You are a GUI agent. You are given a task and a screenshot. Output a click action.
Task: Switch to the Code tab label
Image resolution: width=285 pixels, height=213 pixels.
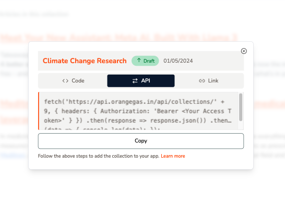pyautogui.click(x=78, y=81)
